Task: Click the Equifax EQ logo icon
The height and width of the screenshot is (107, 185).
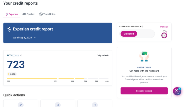Action: pos(24,14)
